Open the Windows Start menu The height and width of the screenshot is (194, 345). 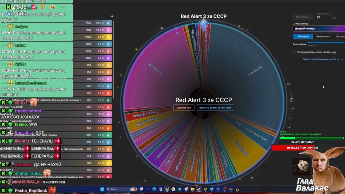point(102,189)
